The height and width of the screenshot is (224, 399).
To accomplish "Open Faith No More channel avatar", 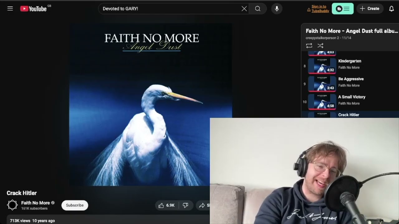I will pyautogui.click(x=12, y=205).
